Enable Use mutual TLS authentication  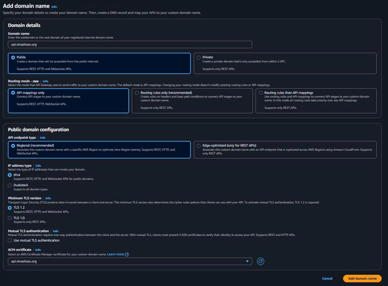[9, 240]
